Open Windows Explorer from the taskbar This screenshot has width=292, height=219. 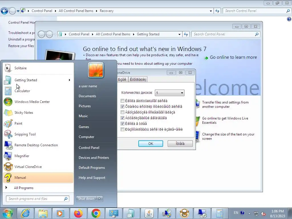(x=43, y=213)
